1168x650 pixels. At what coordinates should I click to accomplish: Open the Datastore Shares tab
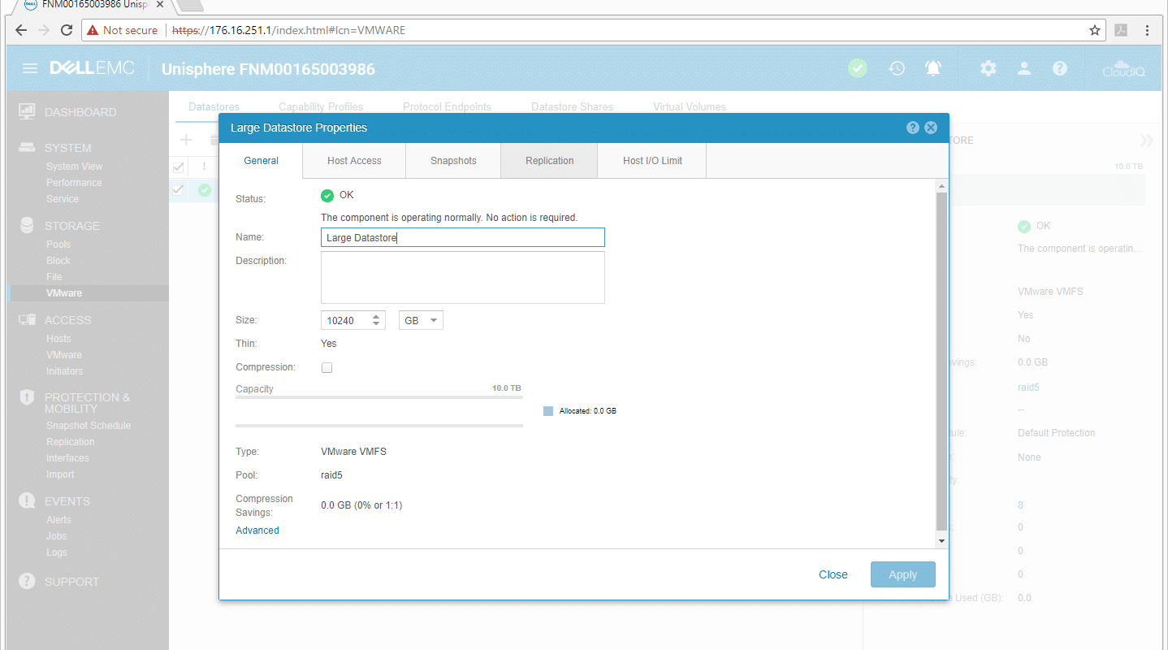point(572,106)
